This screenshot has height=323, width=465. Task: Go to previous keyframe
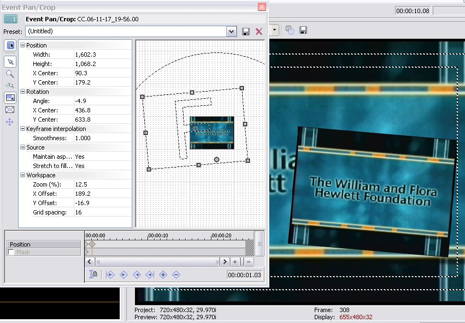(123, 275)
